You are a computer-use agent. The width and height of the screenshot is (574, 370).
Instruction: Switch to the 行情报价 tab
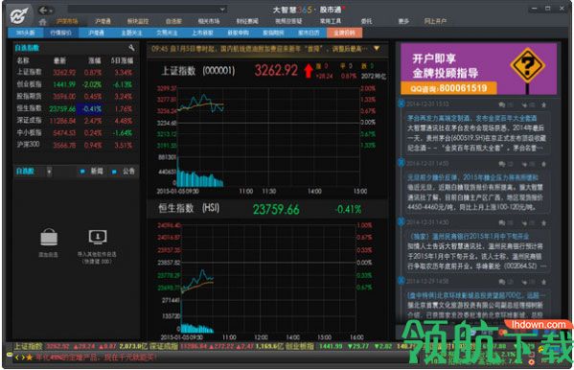coord(60,33)
